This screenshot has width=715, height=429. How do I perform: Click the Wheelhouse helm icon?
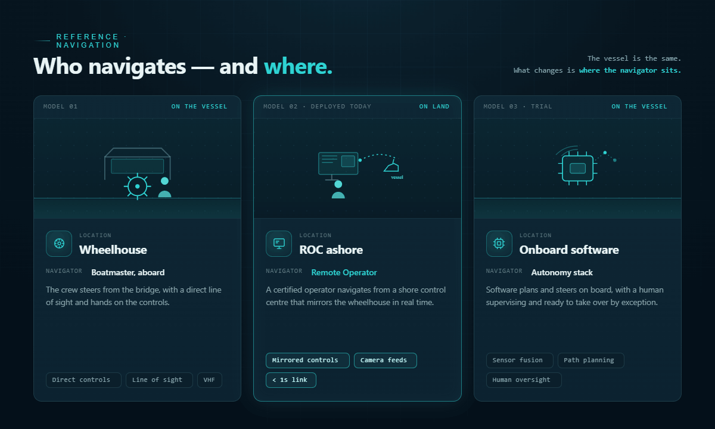pos(59,244)
